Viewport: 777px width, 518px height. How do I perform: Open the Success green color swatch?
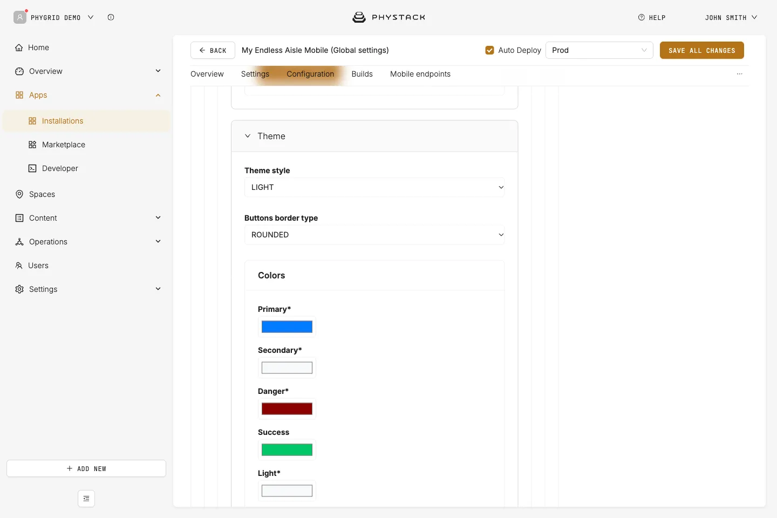[x=287, y=449]
